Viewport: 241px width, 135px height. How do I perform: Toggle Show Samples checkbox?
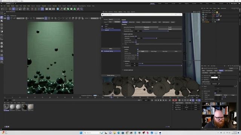136,40
